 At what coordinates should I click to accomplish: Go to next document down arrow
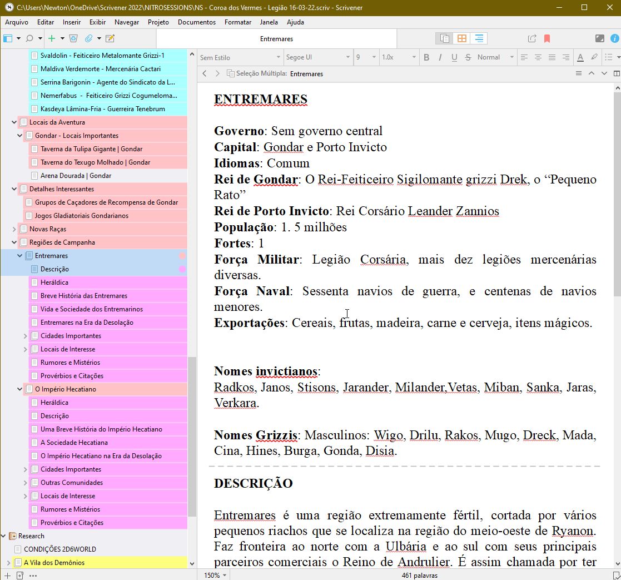[x=604, y=73]
